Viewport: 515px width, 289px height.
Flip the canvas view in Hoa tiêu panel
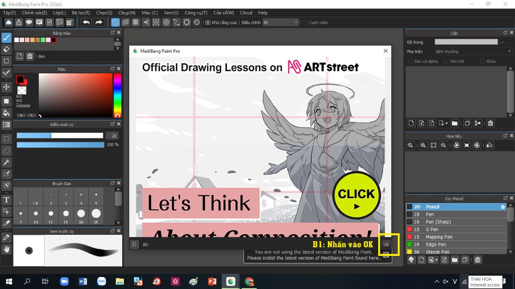pyautogui.click(x=489, y=146)
